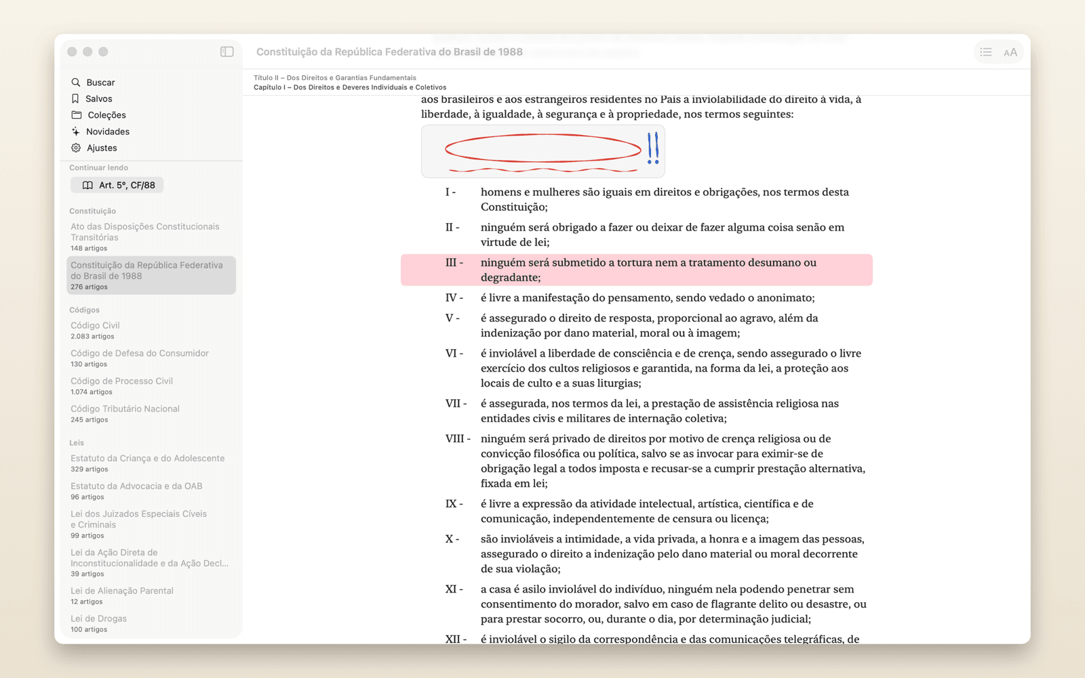The image size is (1085, 678).
Task: Click the Salvos bookmark icon
Action: (75, 98)
